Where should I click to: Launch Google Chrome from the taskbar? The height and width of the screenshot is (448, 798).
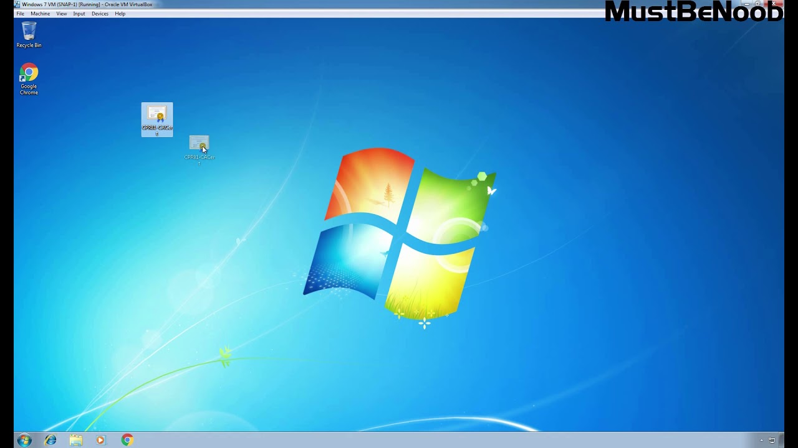(x=127, y=440)
